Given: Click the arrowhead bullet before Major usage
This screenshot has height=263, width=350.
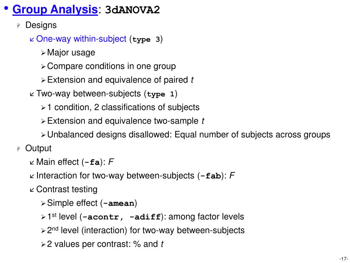Looking at the screenshot, I should [43, 53].
